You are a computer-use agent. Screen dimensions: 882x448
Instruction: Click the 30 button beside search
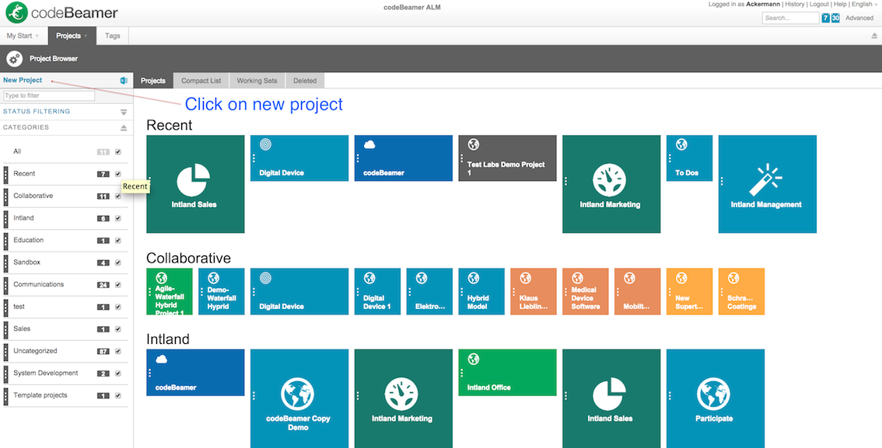(x=836, y=18)
